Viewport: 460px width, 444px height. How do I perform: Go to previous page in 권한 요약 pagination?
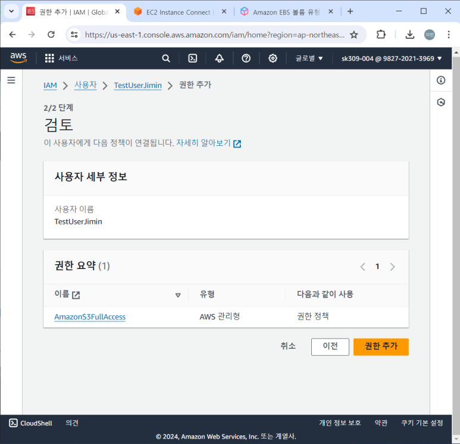363,267
